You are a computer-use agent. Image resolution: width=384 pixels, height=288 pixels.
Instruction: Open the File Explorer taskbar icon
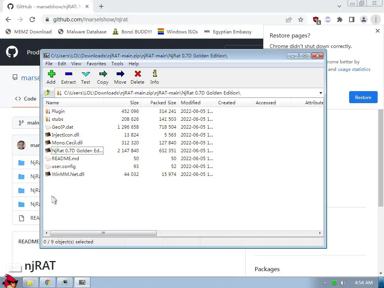click(30, 283)
